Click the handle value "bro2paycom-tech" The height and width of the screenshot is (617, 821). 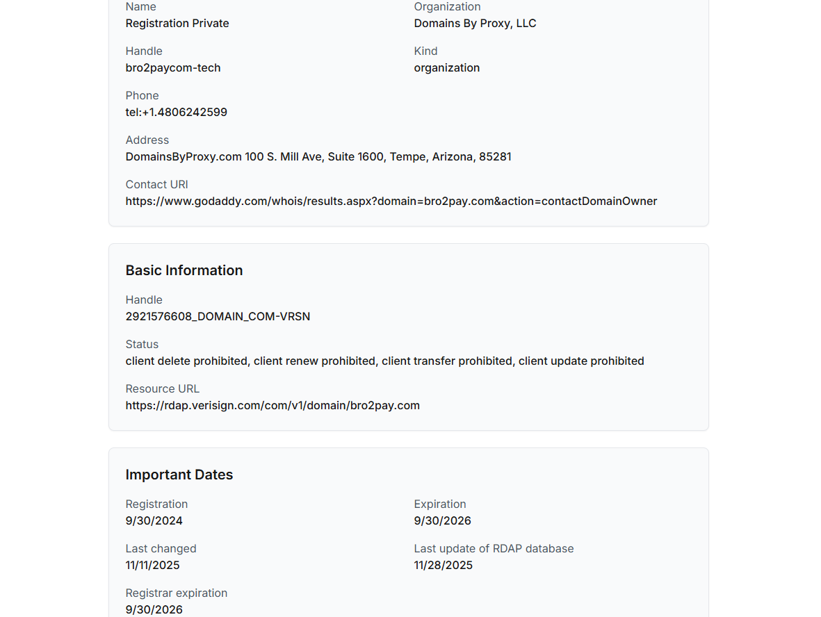point(173,68)
